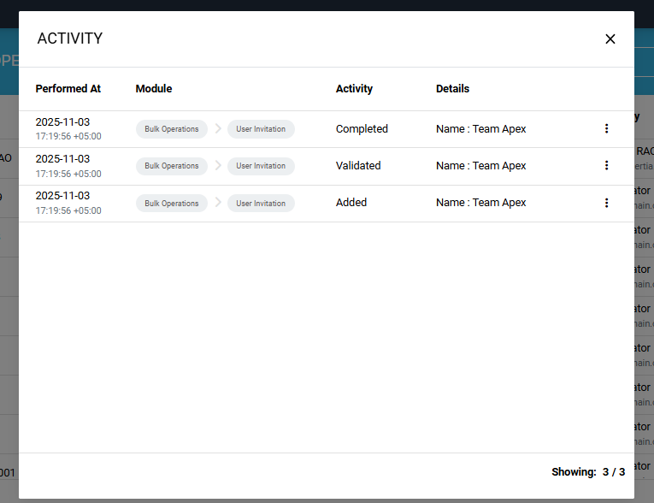The height and width of the screenshot is (503, 654).
Task: Click the Details column header
Action: [x=452, y=89]
